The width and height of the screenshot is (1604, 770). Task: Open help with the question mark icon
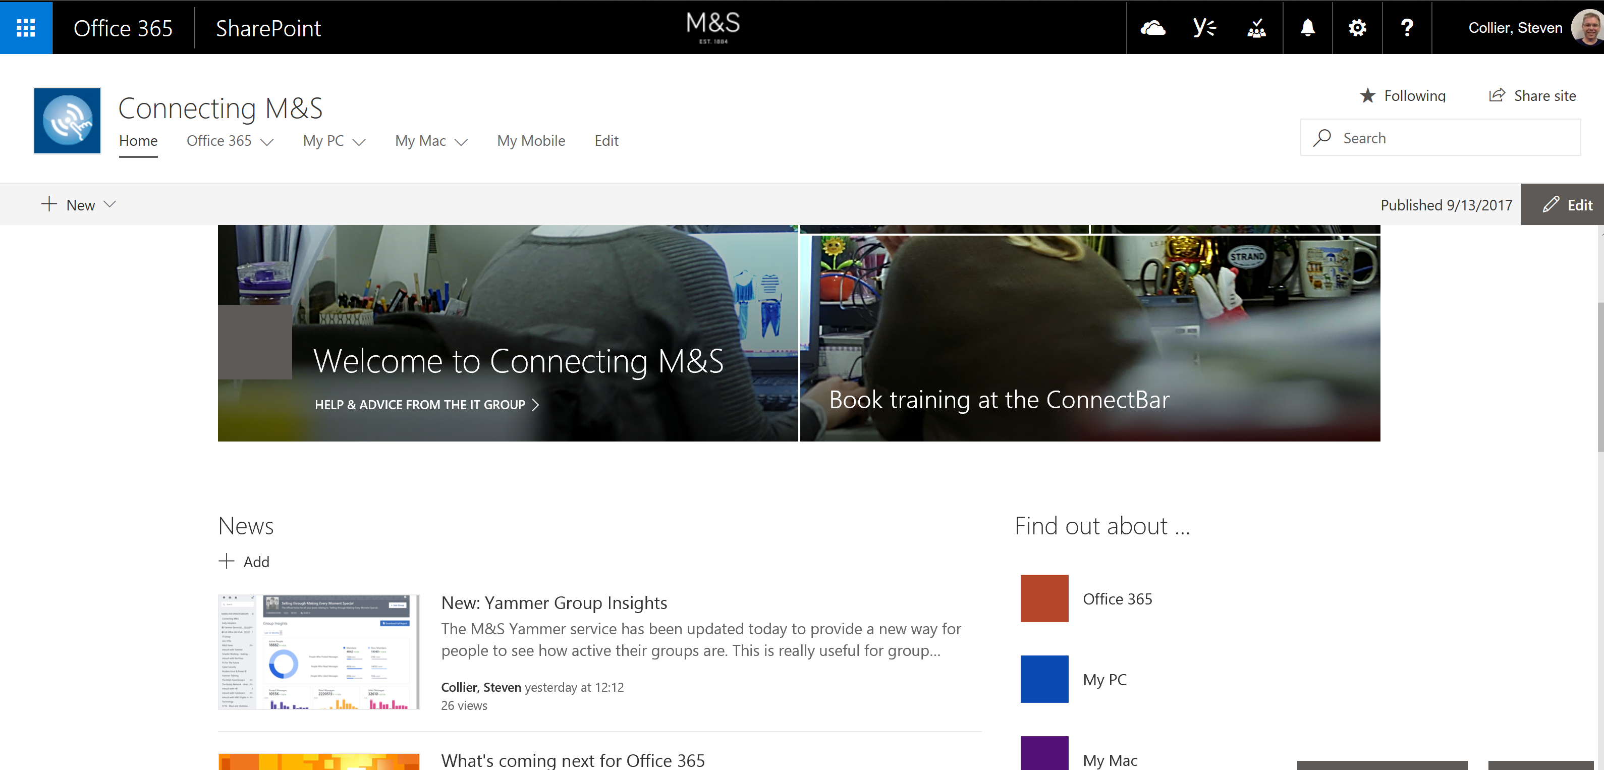coord(1407,27)
